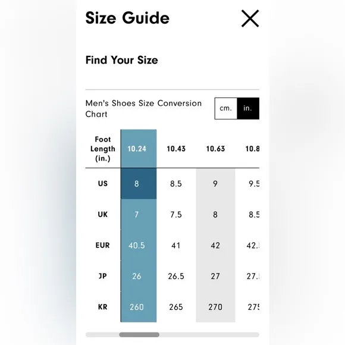Close the Size Guide with X icon
This screenshot has height=345, width=345.
pos(250,18)
